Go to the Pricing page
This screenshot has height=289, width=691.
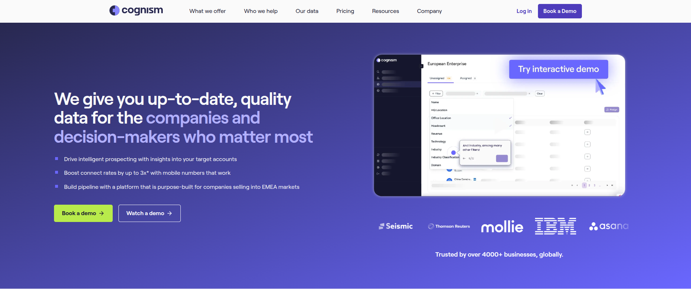point(345,11)
